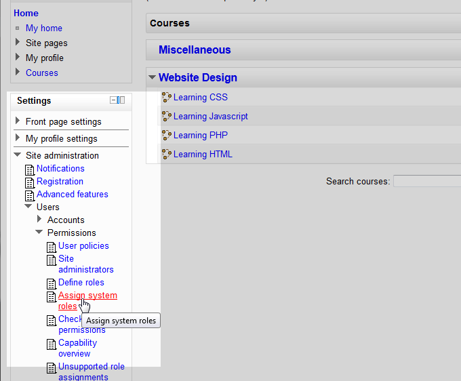The height and width of the screenshot is (381, 461).
Task: Open the Assign system roles link
Action: [87, 296]
